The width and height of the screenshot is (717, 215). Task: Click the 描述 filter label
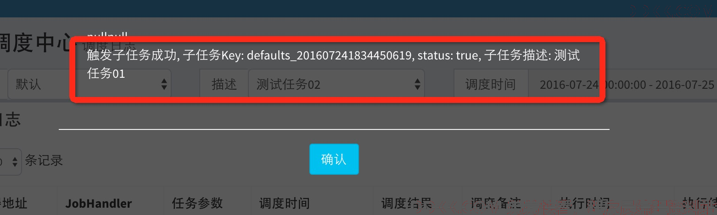pos(224,85)
